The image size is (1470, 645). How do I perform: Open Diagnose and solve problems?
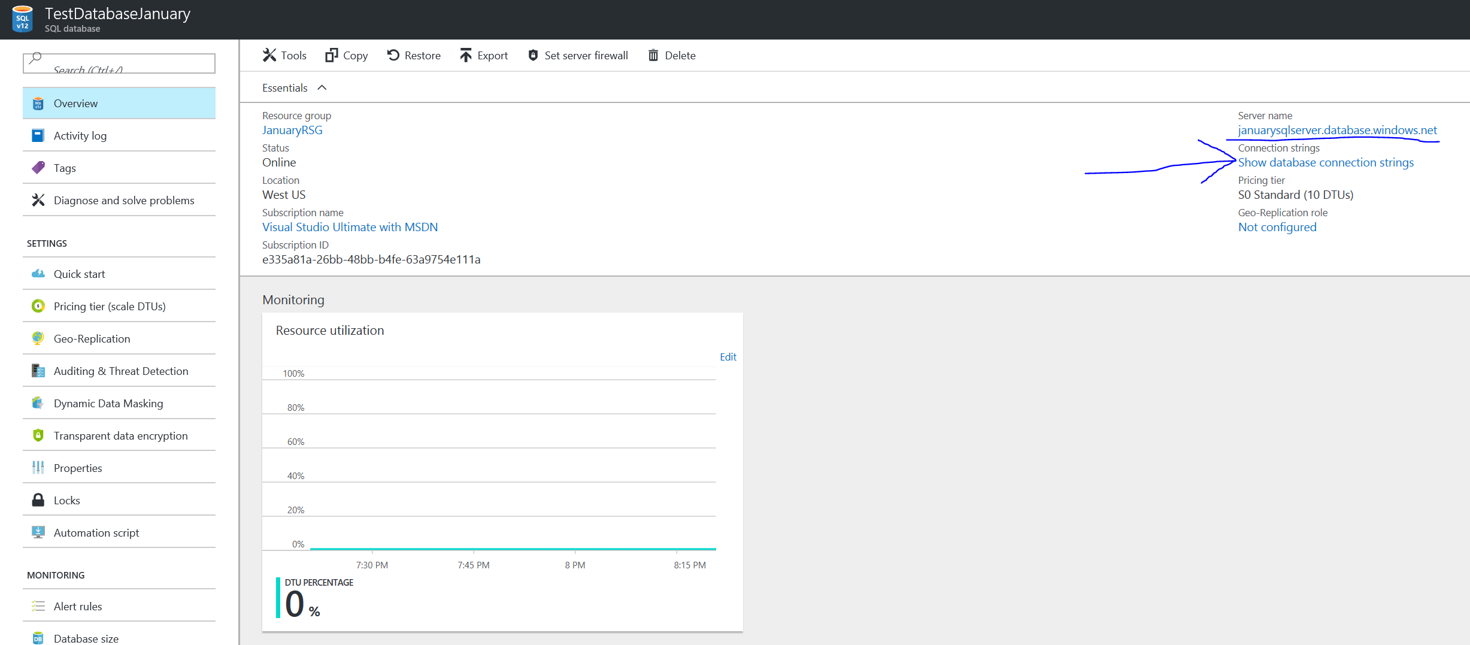(119, 200)
